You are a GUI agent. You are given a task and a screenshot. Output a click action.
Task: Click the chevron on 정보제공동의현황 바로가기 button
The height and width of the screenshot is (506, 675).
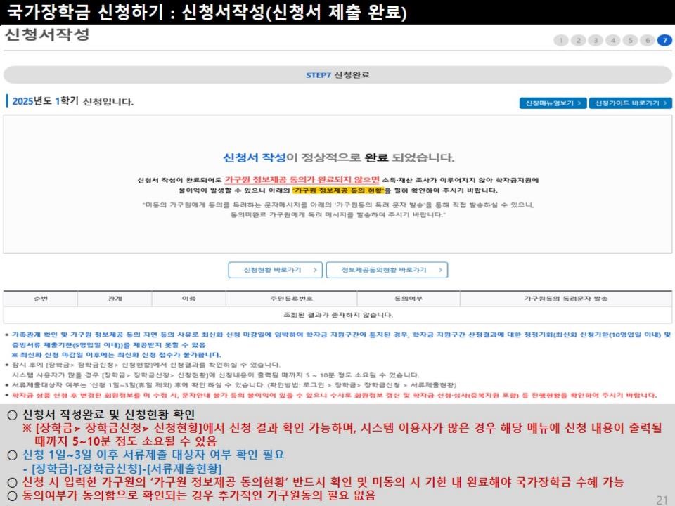[x=441, y=269]
